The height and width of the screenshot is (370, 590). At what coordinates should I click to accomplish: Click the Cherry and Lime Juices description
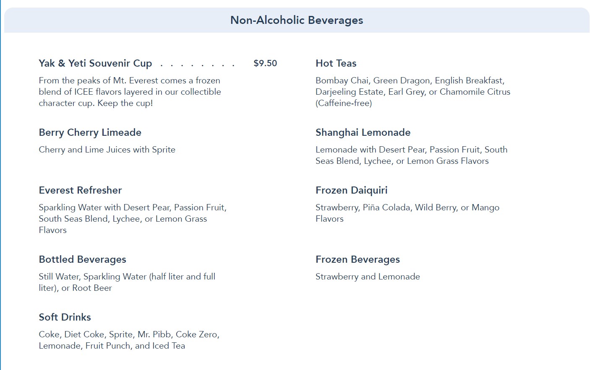pyautogui.click(x=107, y=150)
